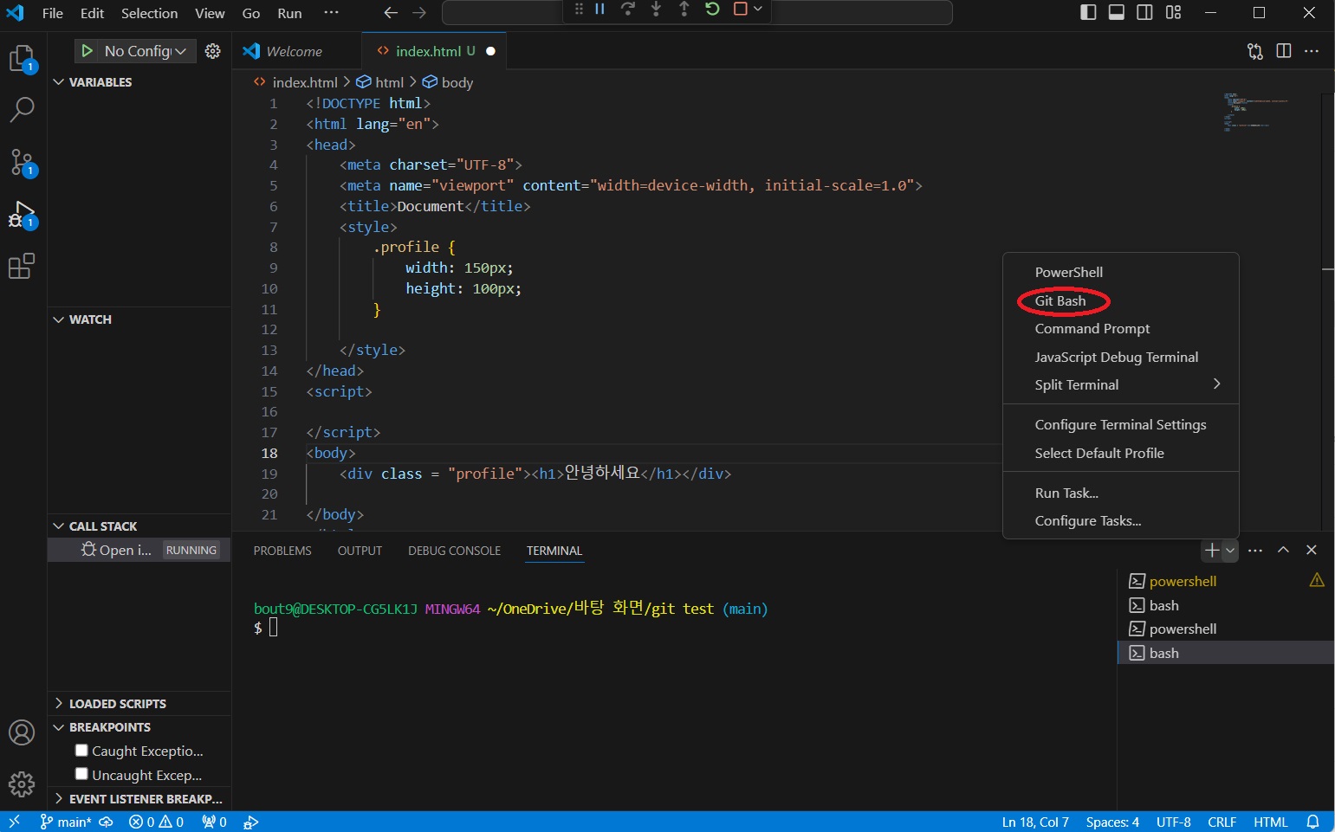
Task: Click the New Terminal plus button
Action: click(x=1212, y=550)
